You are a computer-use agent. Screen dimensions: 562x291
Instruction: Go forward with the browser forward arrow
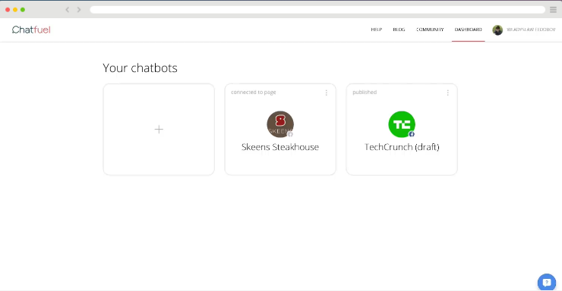pos(79,10)
